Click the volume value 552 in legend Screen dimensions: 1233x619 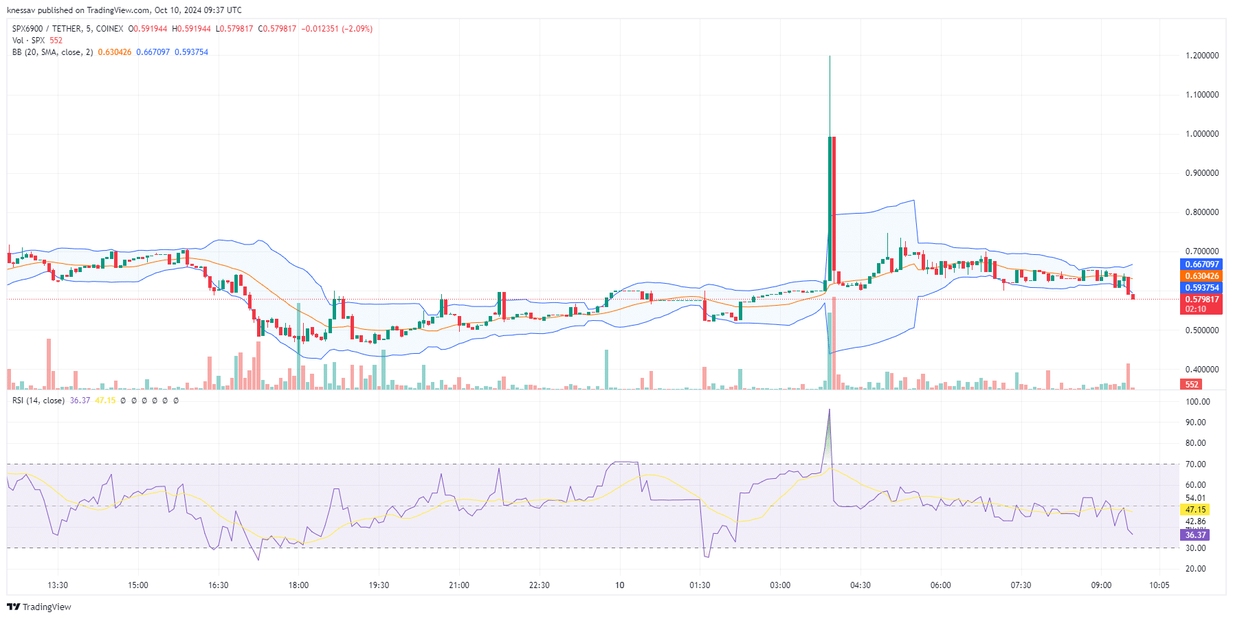(x=56, y=41)
